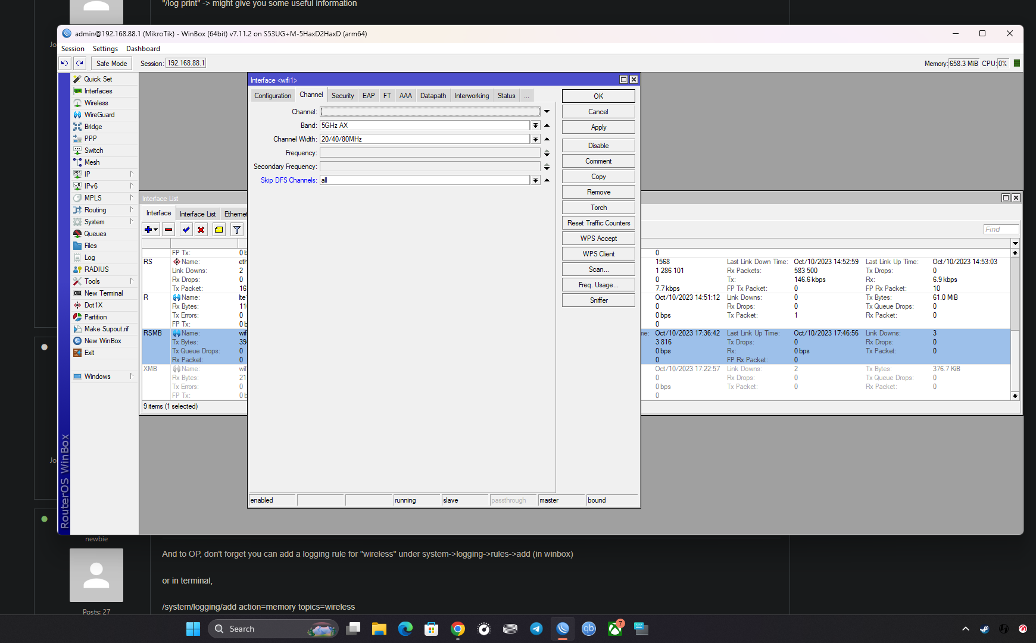The height and width of the screenshot is (643, 1036).
Task: Click the funnel filter button
Action: click(x=237, y=230)
